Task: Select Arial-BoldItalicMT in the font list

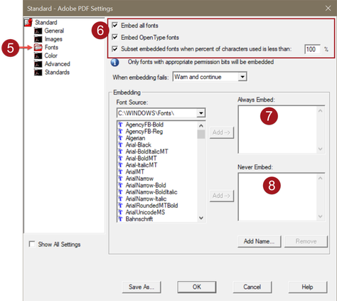Action: (x=146, y=152)
